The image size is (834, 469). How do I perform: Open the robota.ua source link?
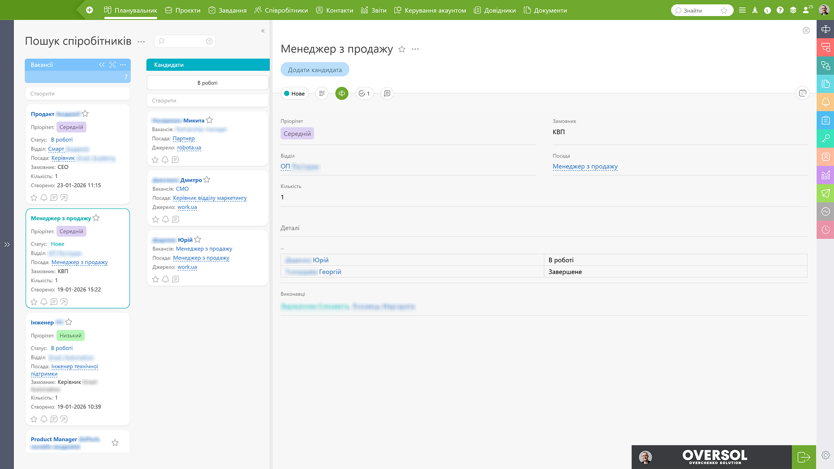click(189, 148)
